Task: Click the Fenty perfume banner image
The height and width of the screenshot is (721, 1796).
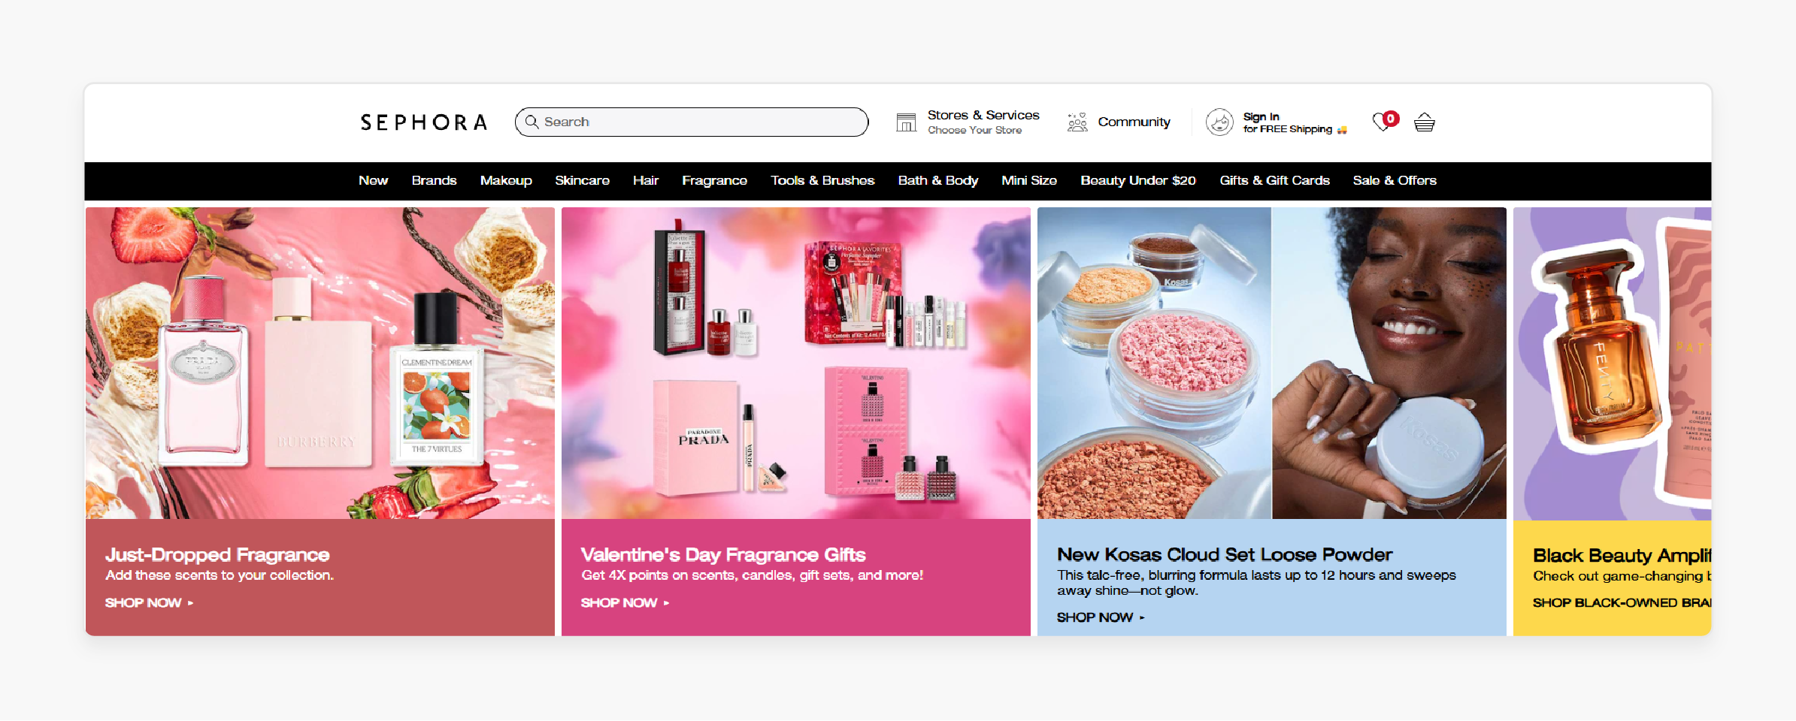Action: click(1612, 364)
